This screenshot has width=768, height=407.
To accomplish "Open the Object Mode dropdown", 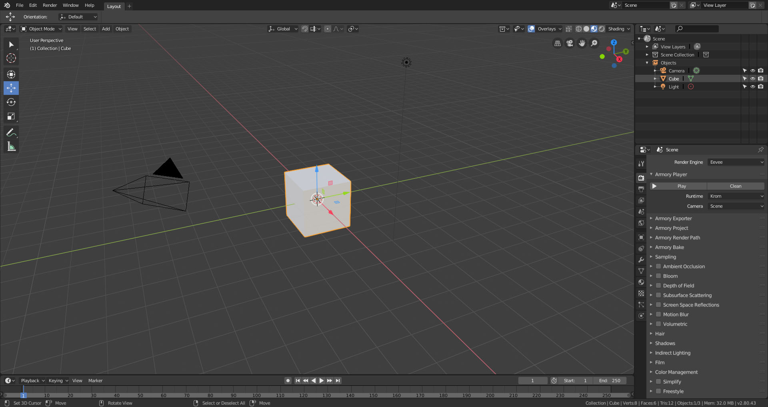I will (x=41, y=29).
